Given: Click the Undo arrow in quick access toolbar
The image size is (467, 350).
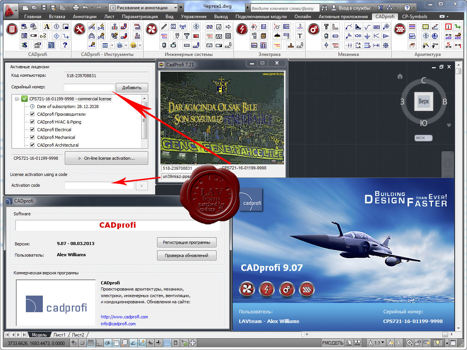Looking at the screenshot, I should click(85, 7).
